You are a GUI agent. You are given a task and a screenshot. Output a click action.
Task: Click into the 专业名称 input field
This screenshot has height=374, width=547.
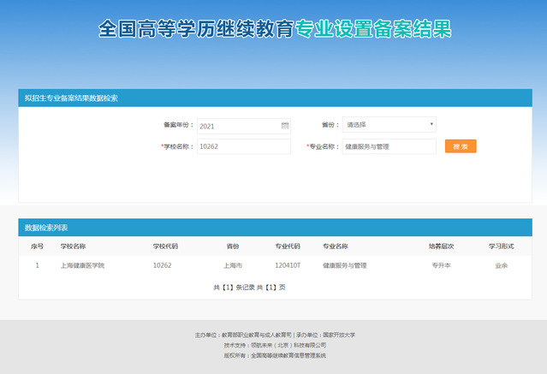click(389, 146)
